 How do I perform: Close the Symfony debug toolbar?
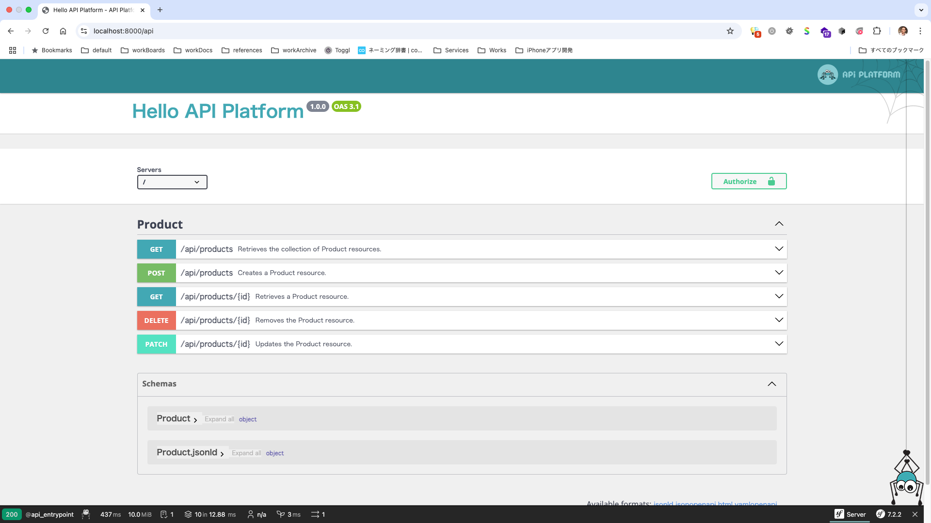coord(915,514)
